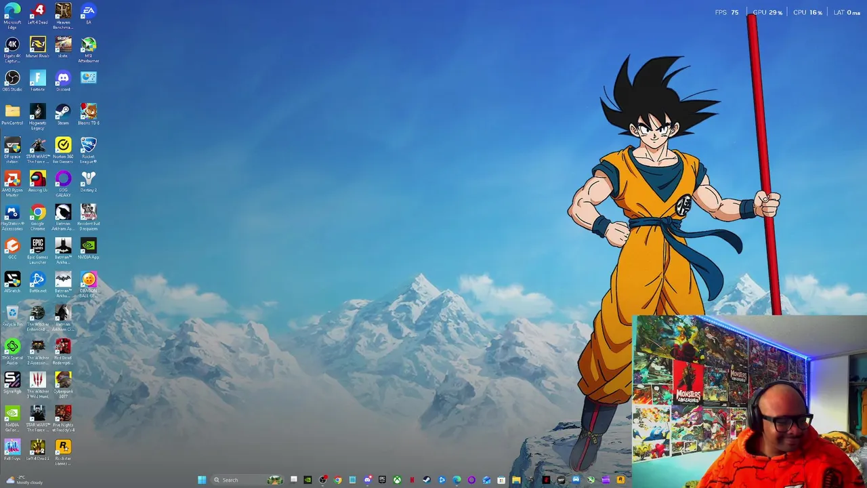Select the ParkControl folder icon
This screenshot has height=488, width=867.
[12, 115]
